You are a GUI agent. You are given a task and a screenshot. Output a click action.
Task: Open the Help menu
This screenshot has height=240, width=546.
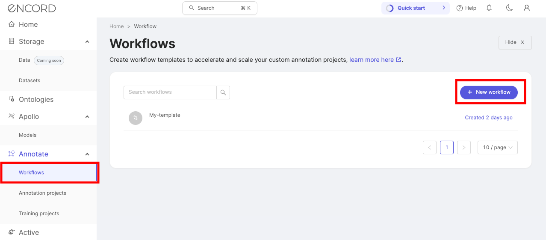[466, 8]
